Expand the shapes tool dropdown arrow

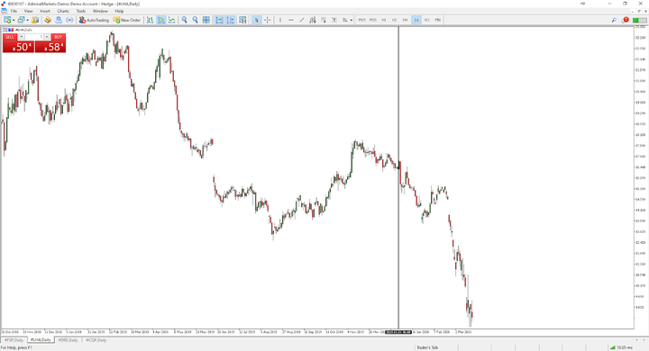352,20
